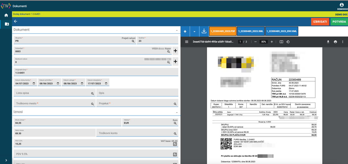Click the POTVRDA button
Screen dimensions: 348x164
(x=339, y=22)
